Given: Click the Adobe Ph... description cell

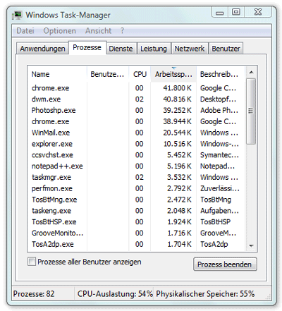Looking at the screenshot, I should (x=219, y=110).
